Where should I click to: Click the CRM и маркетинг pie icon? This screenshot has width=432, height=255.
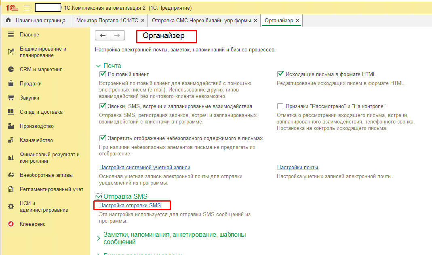[11, 69]
